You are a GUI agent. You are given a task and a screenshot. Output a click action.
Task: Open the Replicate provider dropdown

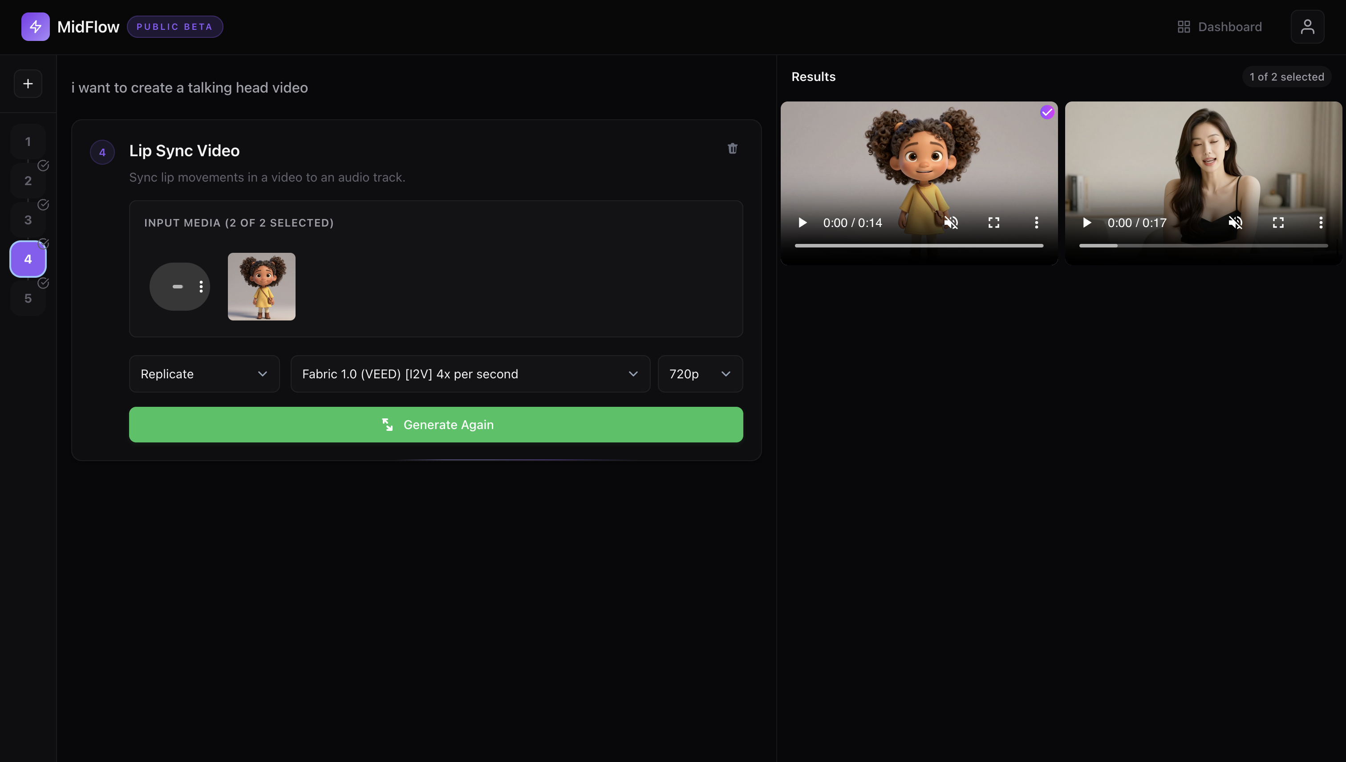pyautogui.click(x=204, y=374)
